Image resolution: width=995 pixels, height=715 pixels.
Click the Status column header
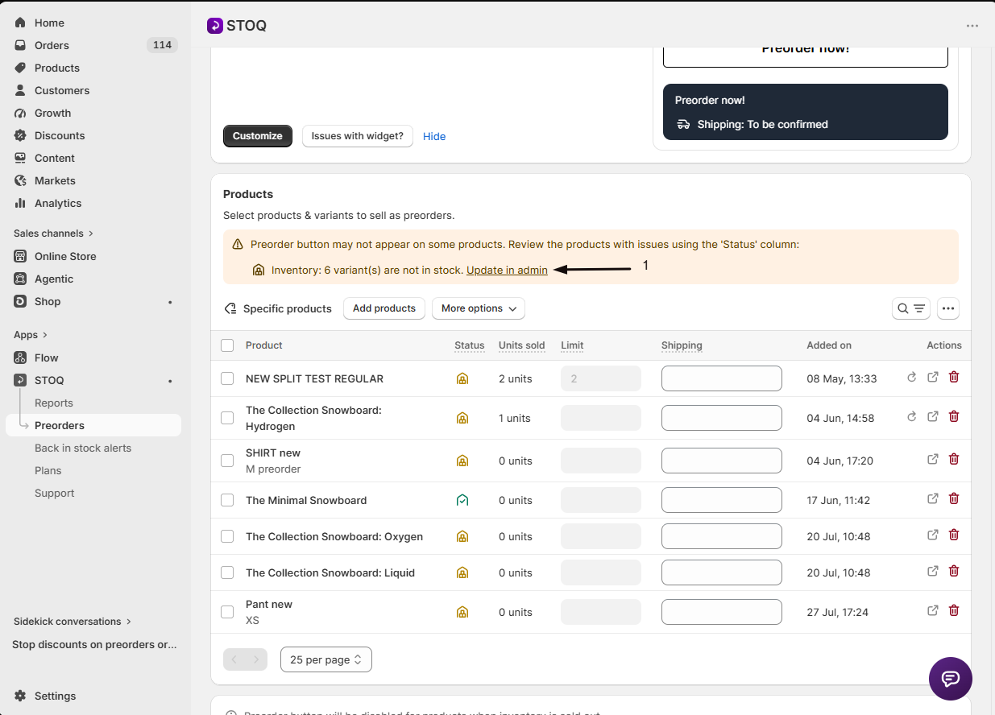(x=470, y=345)
